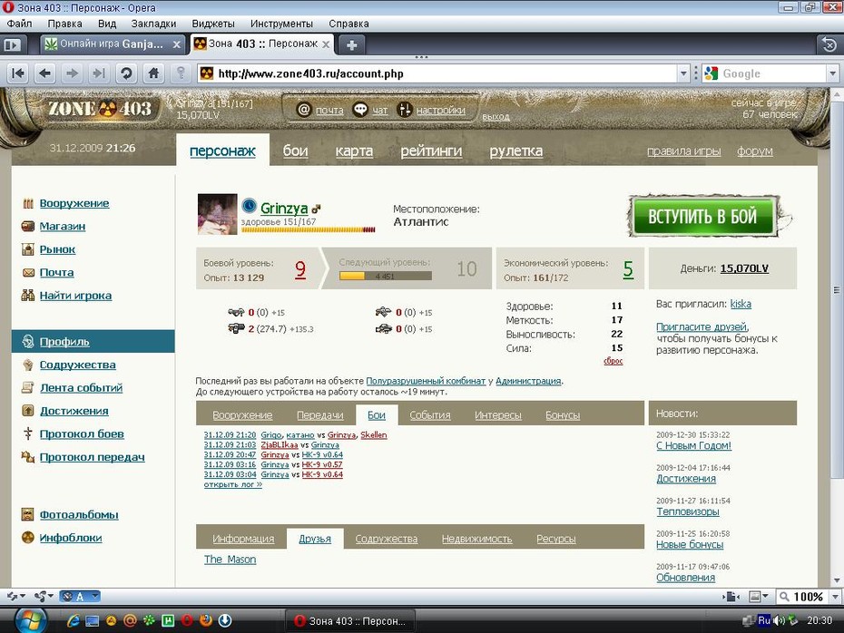844x633 pixels.
Task: Click the сброс stats reset link
Action: click(x=613, y=361)
